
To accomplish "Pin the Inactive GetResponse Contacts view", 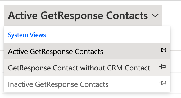I will click(162, 83).
